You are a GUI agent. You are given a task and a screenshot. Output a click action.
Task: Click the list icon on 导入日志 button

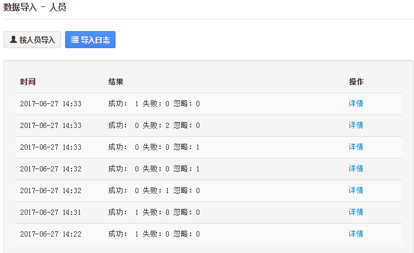coord(75,40)
